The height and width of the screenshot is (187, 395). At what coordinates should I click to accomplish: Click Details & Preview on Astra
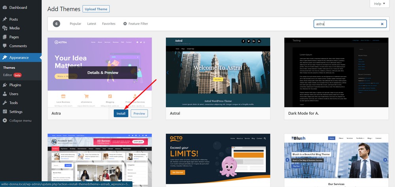[103, 73]
